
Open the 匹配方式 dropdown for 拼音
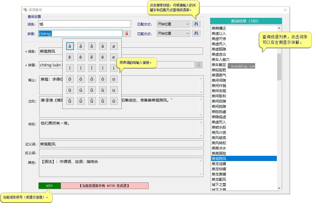point(173,33)
